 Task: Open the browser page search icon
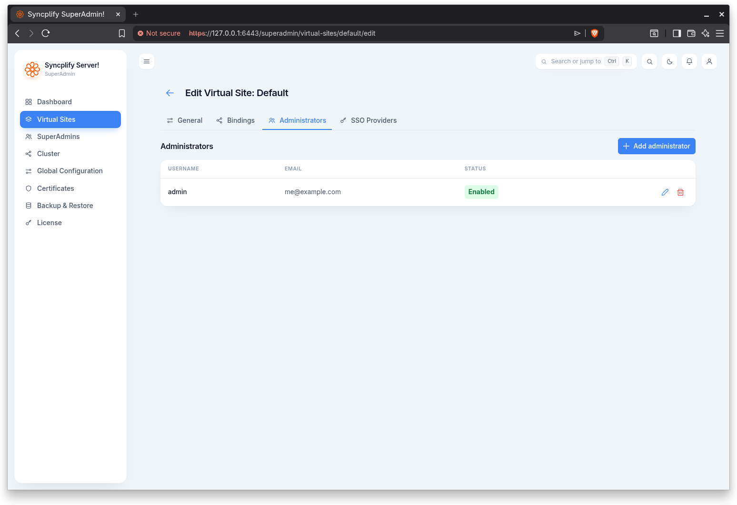coord(654,33)
